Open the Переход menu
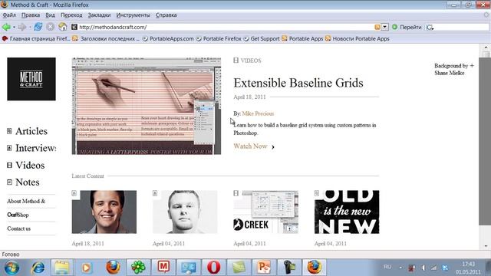The height and width of the screenshot is (276, 491). (71, 15)
